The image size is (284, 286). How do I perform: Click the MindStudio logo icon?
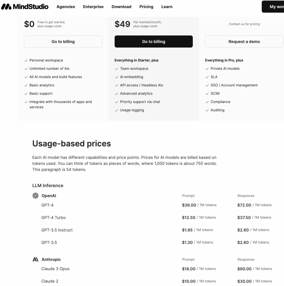coord(6,7)
